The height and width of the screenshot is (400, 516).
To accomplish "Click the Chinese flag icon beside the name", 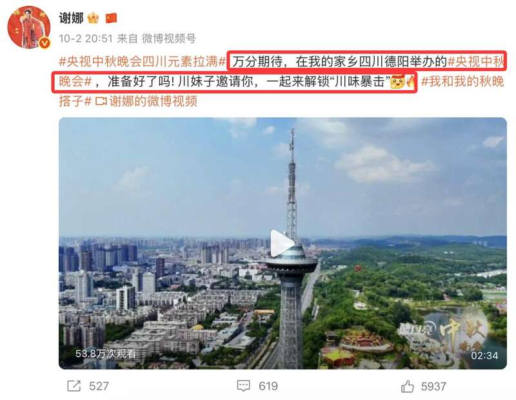I will pos(111,18).
